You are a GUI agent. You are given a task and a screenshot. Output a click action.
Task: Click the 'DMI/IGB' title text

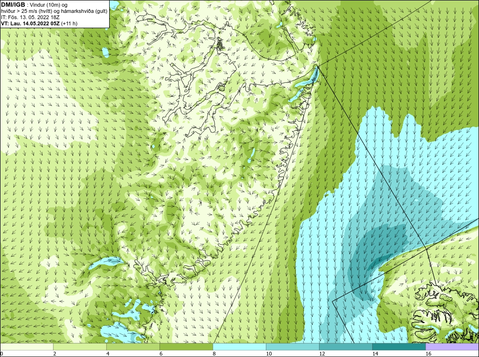coord(13,5)
